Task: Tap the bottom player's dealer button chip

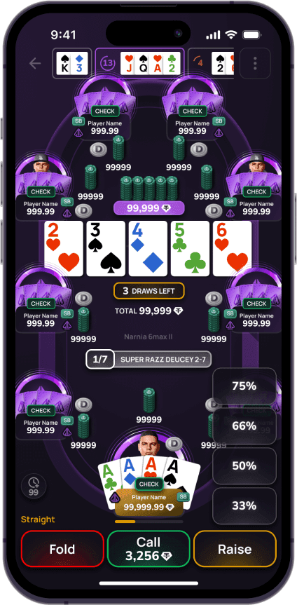Action: click(174, 443)
